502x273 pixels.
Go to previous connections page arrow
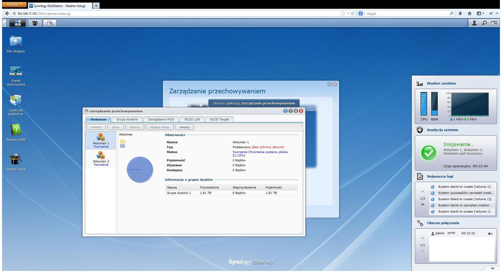point(422,238)
